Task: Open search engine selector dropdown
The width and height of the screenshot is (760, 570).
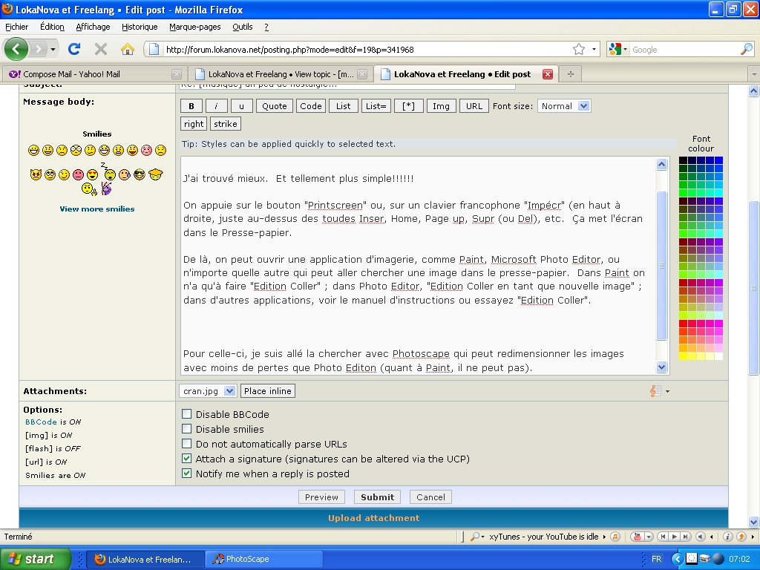Action: [617, 49]
